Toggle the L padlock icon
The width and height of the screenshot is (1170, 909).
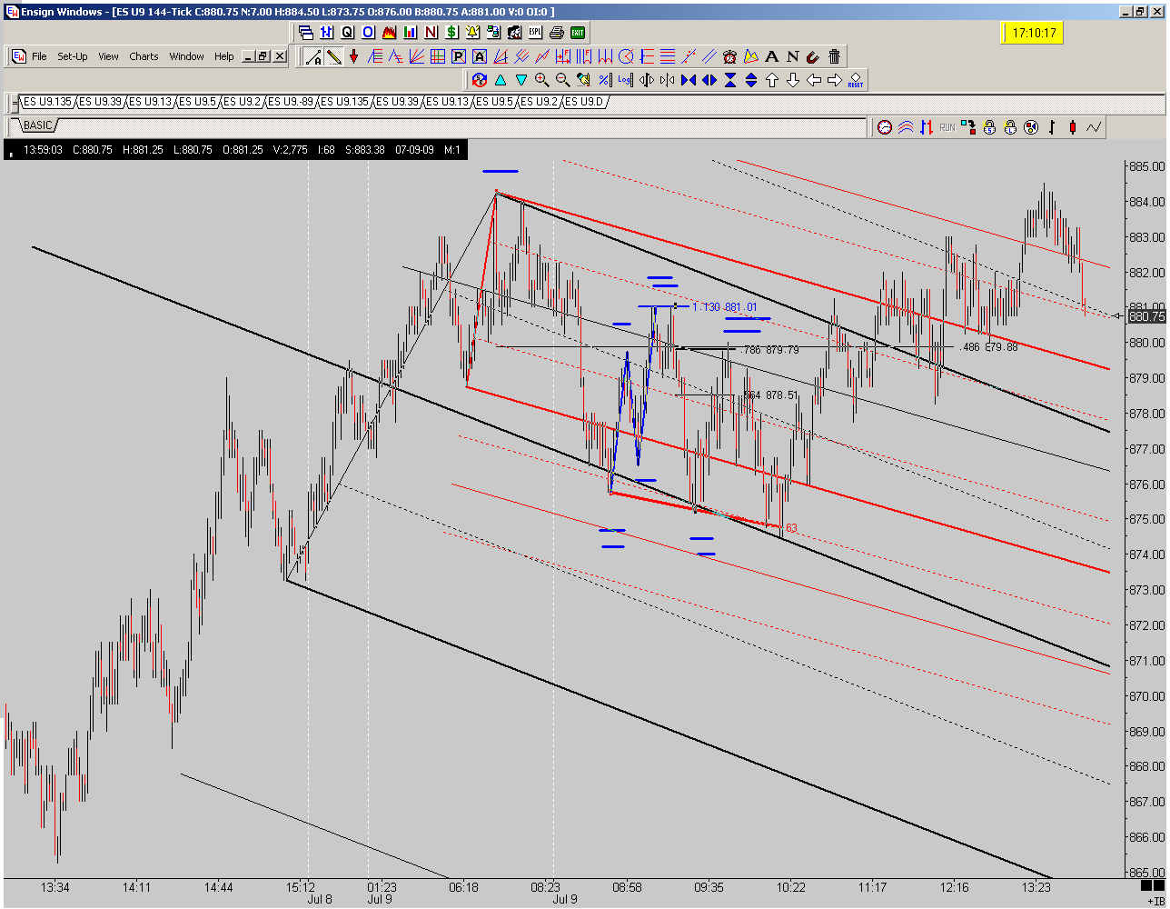[1010, 127]
